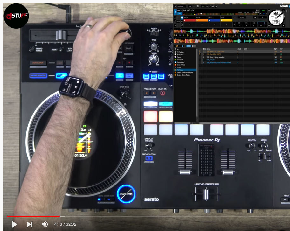
Task: Switch deck to INT mode
Action: pyautogui.click(x=180, y=13)
